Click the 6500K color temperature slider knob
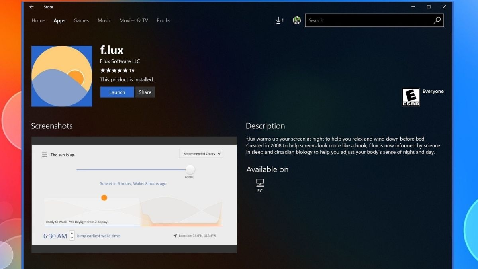The height and width of the screenshot is (269, 478). tap(190, 169)
